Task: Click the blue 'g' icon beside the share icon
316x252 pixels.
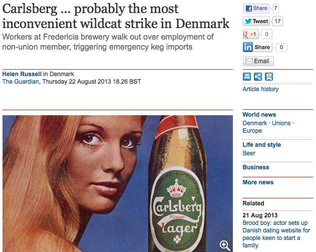Action: [x=269, y=77]
